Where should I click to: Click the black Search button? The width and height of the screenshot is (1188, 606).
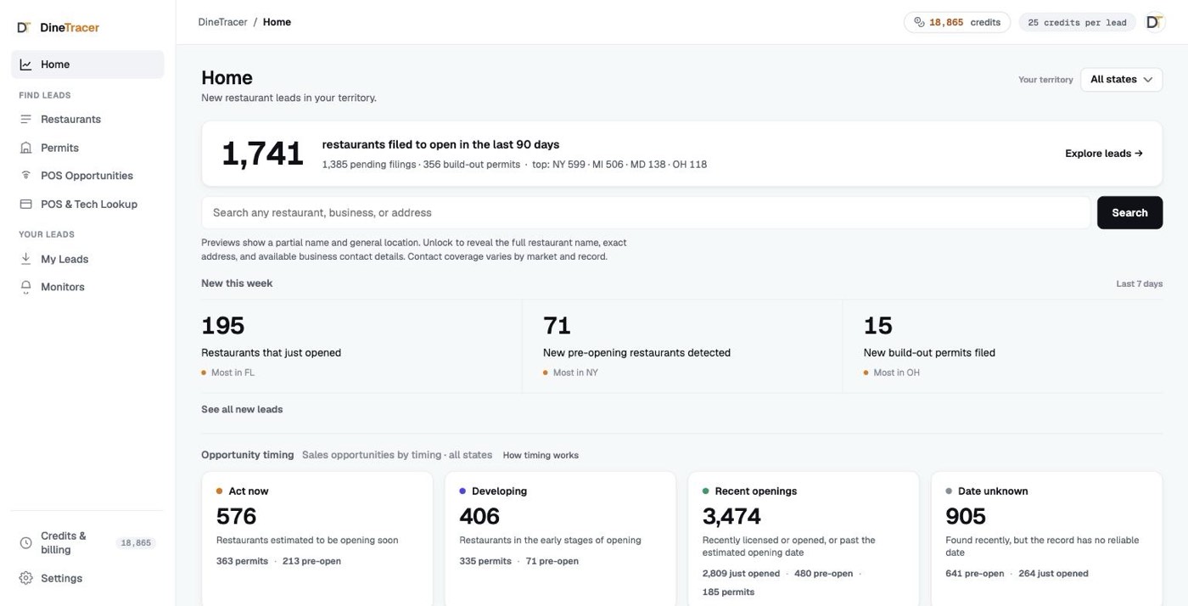coord(1129,213)
